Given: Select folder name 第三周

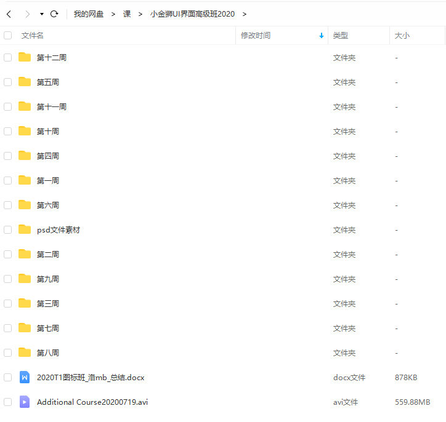Looking at the screenshot, I should click(x=48, y=304).
